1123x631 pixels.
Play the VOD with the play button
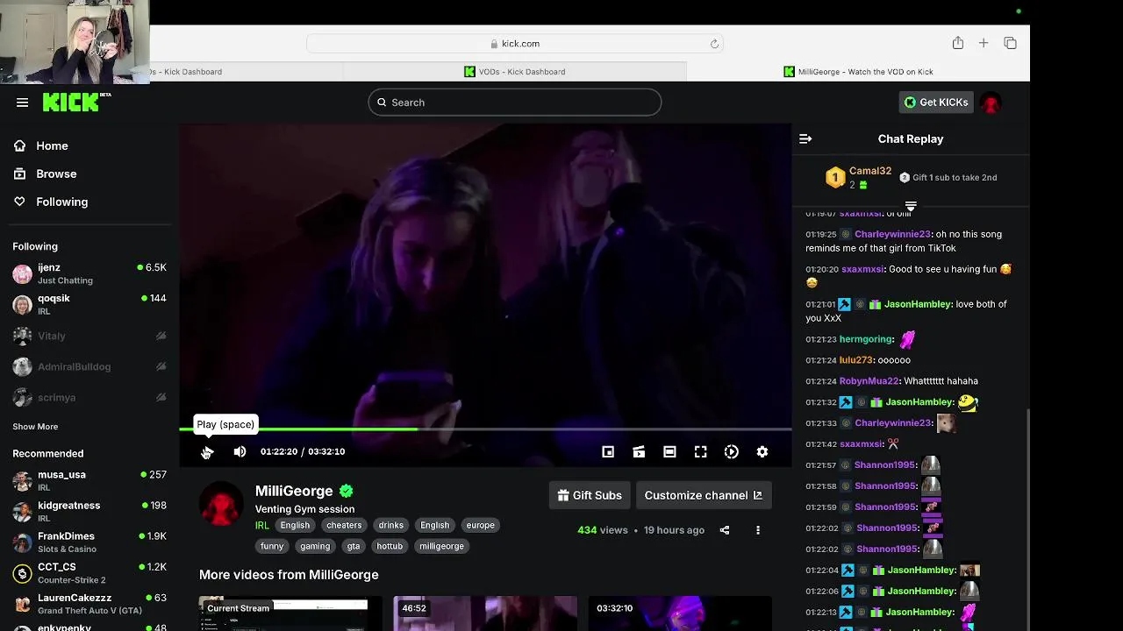[x=207, y=451]
